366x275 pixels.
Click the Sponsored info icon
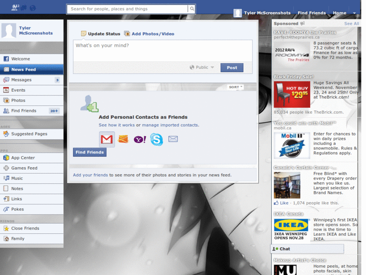click(x=302, y=23)
